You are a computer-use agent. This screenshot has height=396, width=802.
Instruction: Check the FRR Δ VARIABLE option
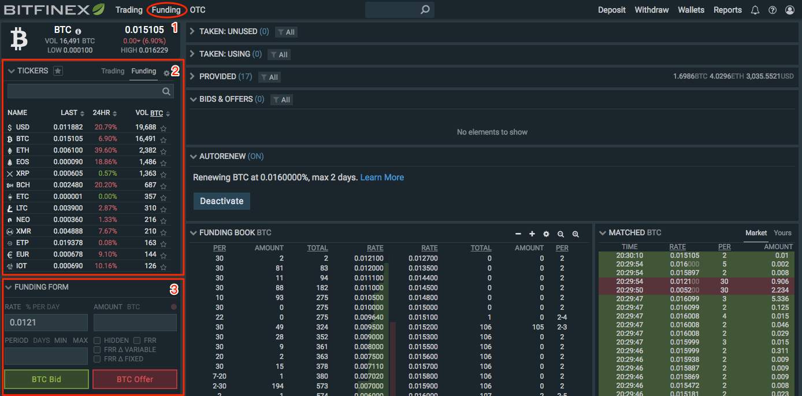coord(98,350)
